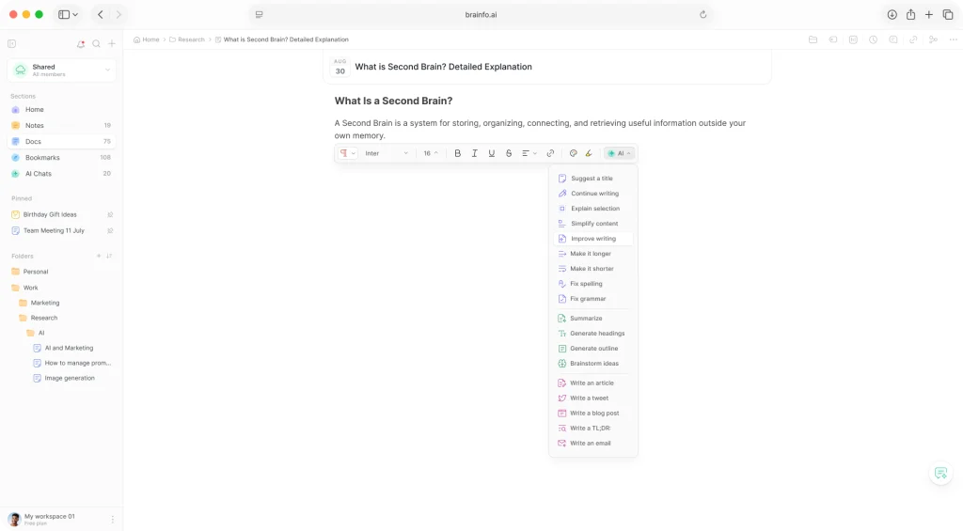Click Home in the breadcrumb
Viewport: 963px width, 531px height.
146,39
